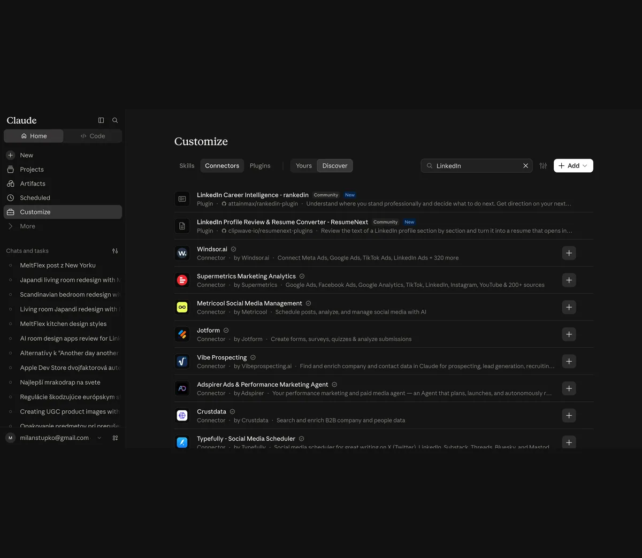Open attainmax/rankedin-plugin GitHub link

click(x=260, y=204)
